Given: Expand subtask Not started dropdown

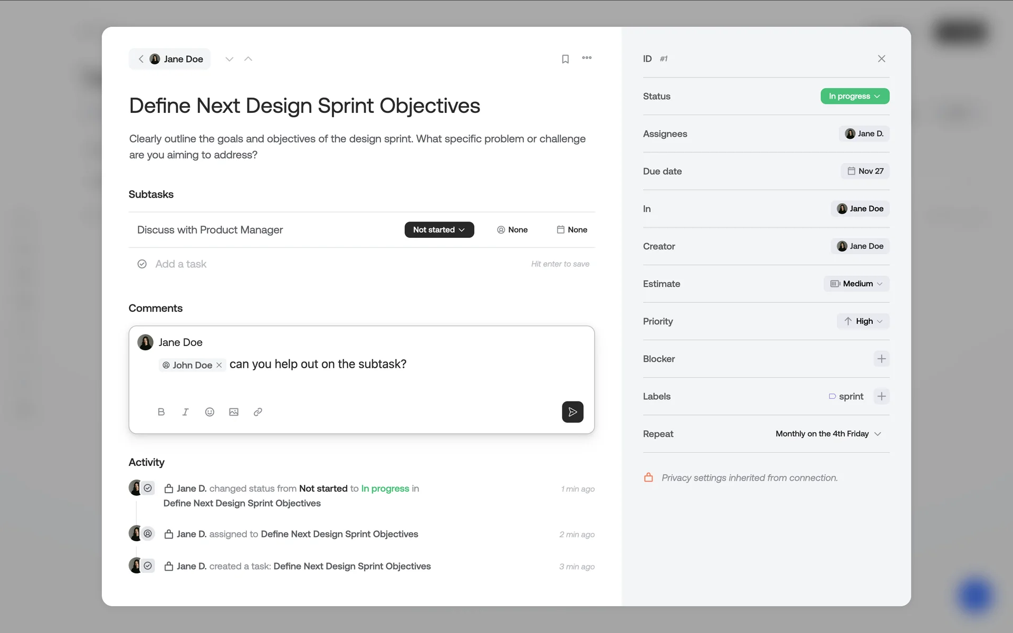Looking at the screenshot, I should pos(439,229).
